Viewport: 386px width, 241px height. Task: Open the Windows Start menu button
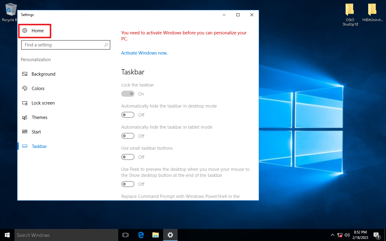(7, 235)
